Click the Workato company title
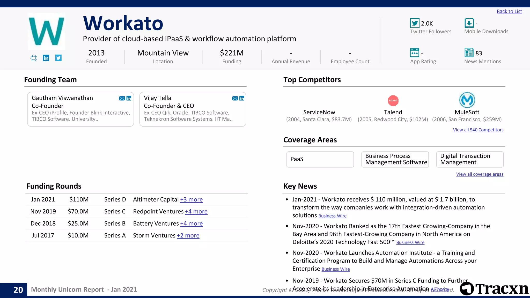This screenshot has height=298, width=530. [x=123, y=23]
